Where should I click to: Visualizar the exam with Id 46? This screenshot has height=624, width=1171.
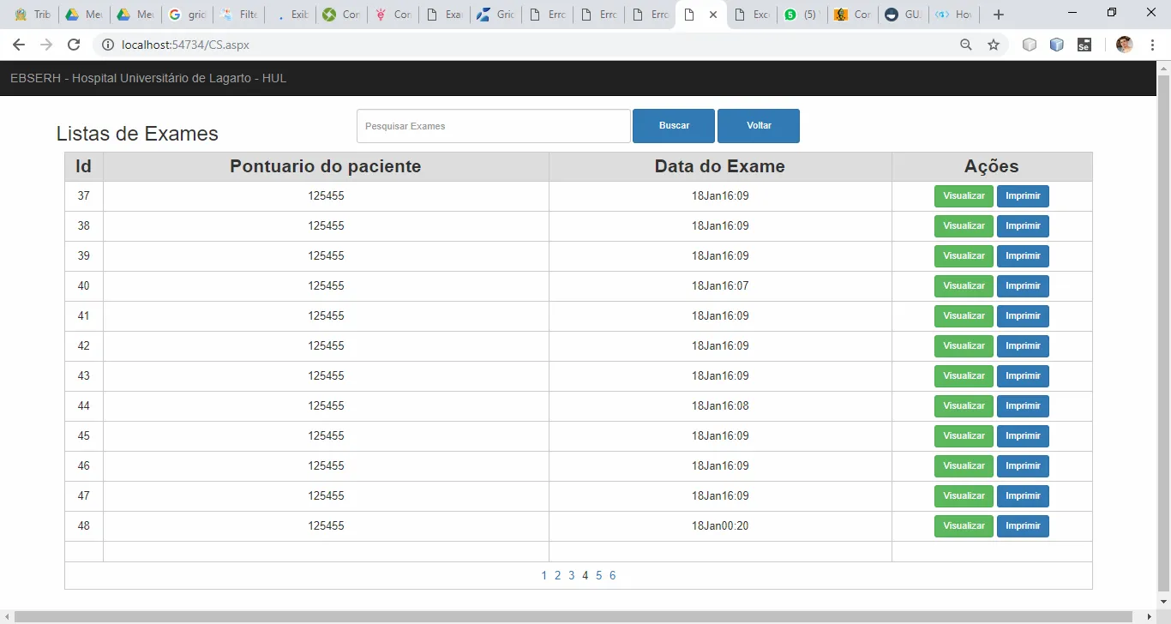(964, 466)
